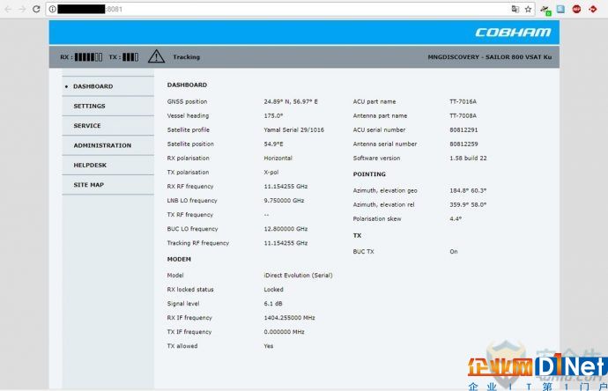This screenshot has width=608, height=391.
Task: Click BUC LO frequency 12.800000 GHz
Action: pos(285,229)
